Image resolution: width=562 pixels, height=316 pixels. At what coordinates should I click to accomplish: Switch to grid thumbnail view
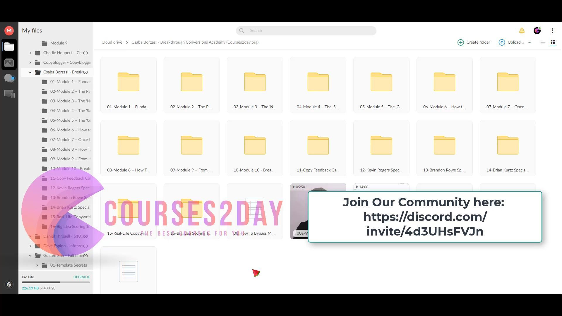point(553,42)
